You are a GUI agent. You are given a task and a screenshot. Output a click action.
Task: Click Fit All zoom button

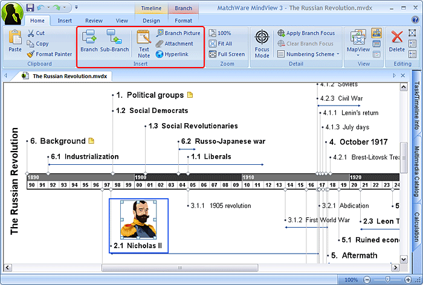coord(221,43)
